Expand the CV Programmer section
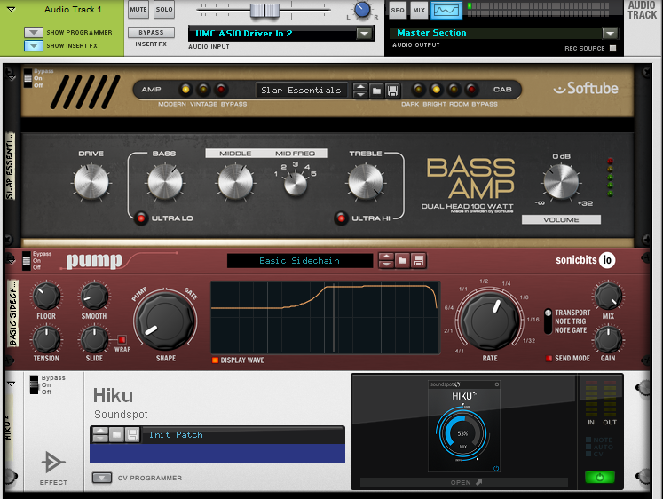This screenshot has width=663, height=499. (x=102, y=478)
